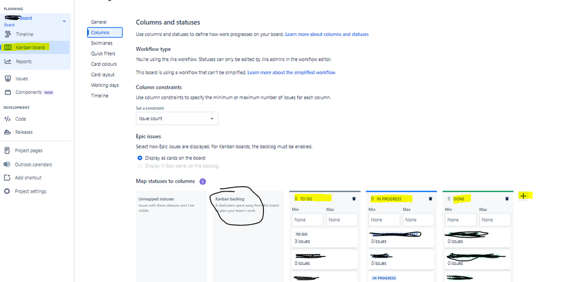This screenshot has height=282, width=573.
Task: Click the Unmapped statuses heading
Action: [157, 199]
